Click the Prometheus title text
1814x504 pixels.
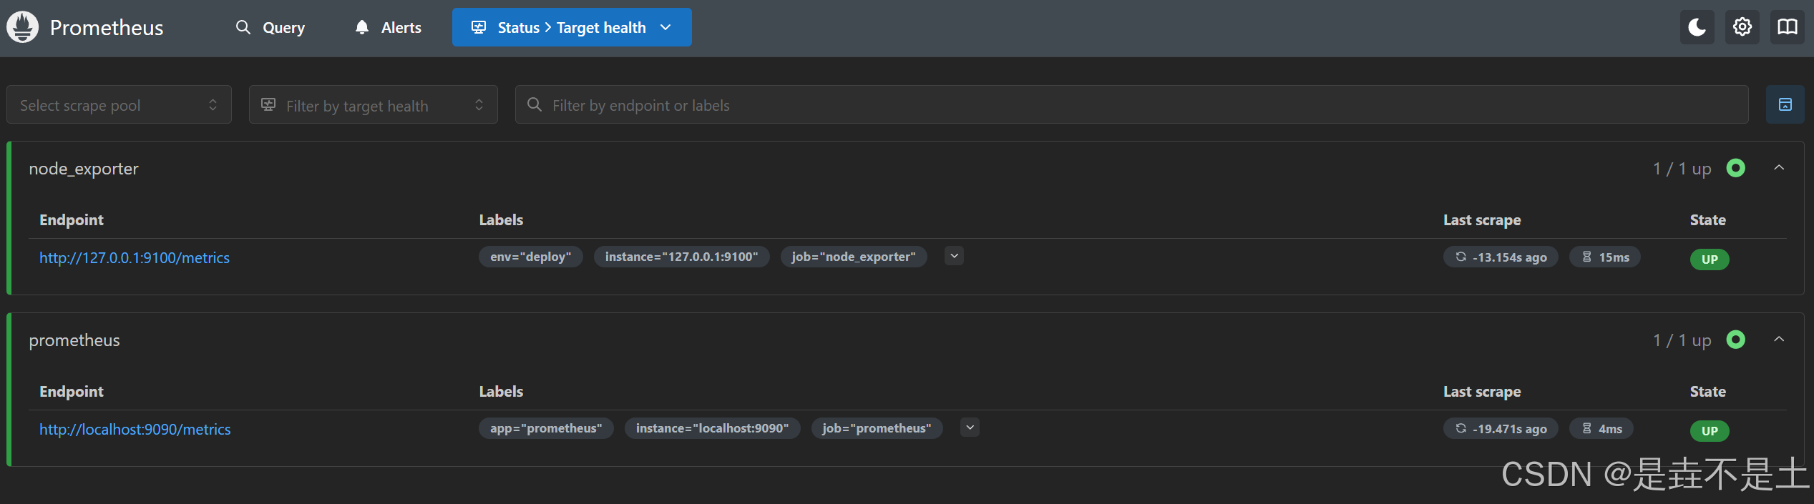coord(107,27)
